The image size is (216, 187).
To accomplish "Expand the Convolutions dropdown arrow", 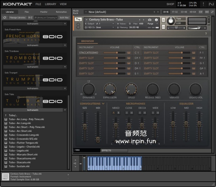I will pos(103,104).
